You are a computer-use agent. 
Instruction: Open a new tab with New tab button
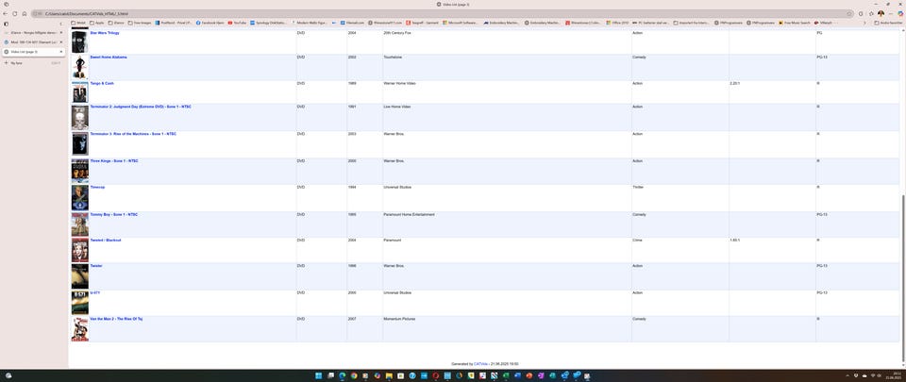[x=32, y=63]
